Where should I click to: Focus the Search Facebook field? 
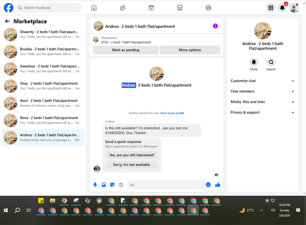(x=49, y=8)
